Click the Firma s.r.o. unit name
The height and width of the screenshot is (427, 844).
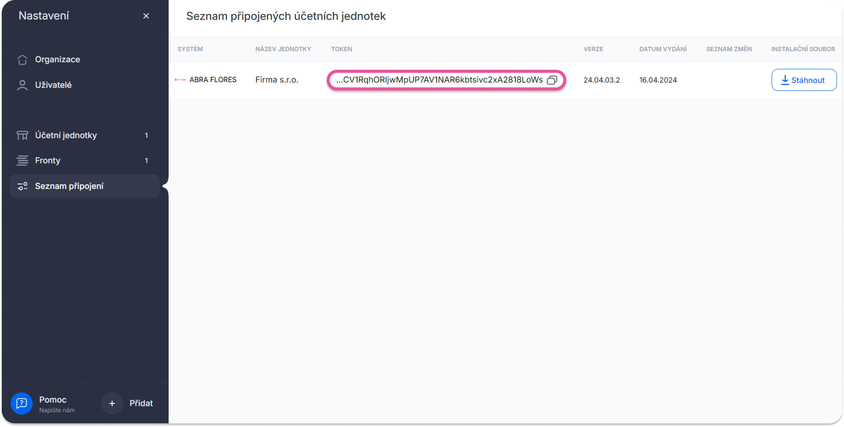coord(277,80)
